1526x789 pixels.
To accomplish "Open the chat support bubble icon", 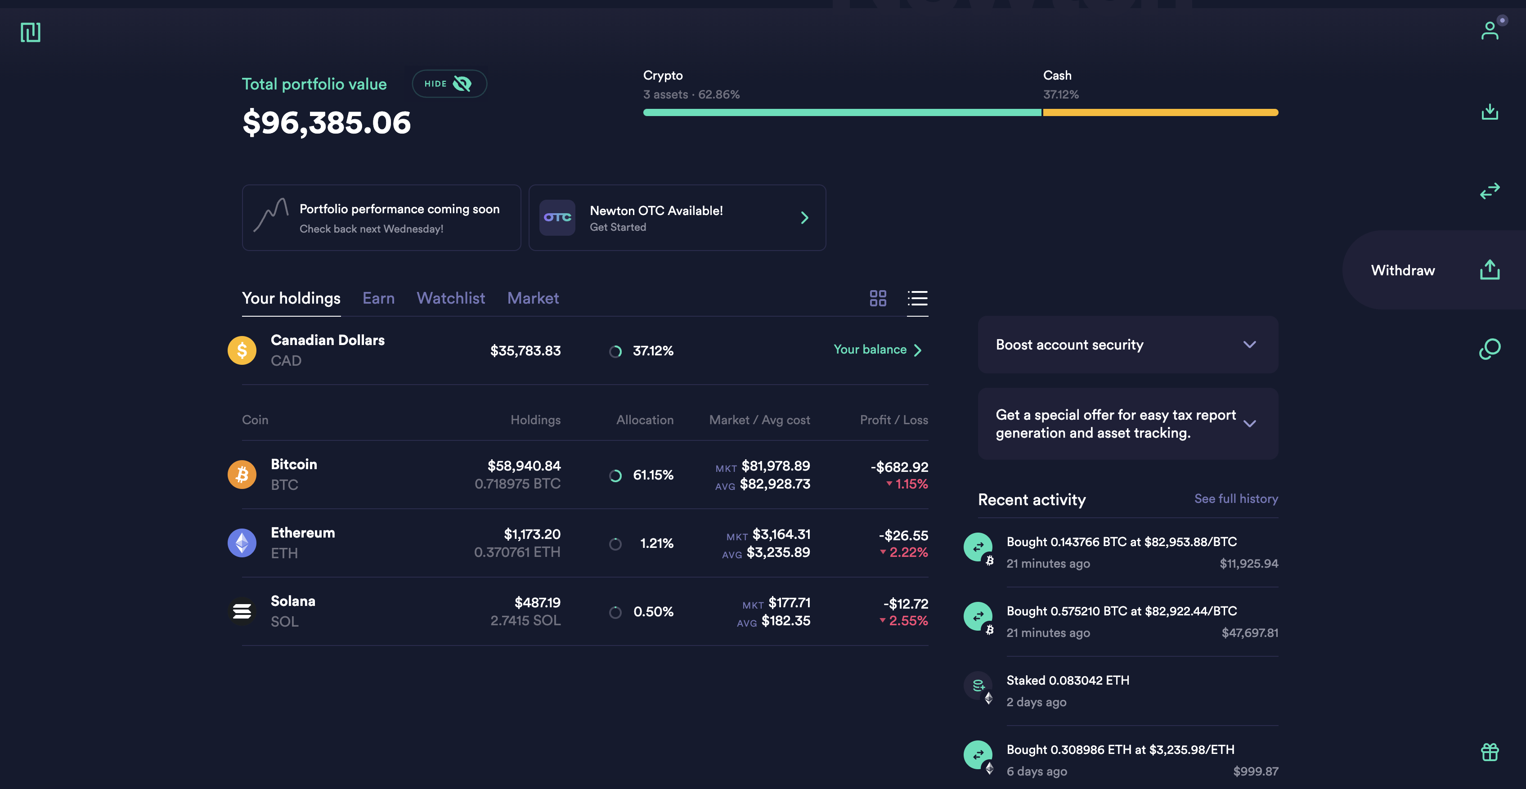I will click(1489, 349).
